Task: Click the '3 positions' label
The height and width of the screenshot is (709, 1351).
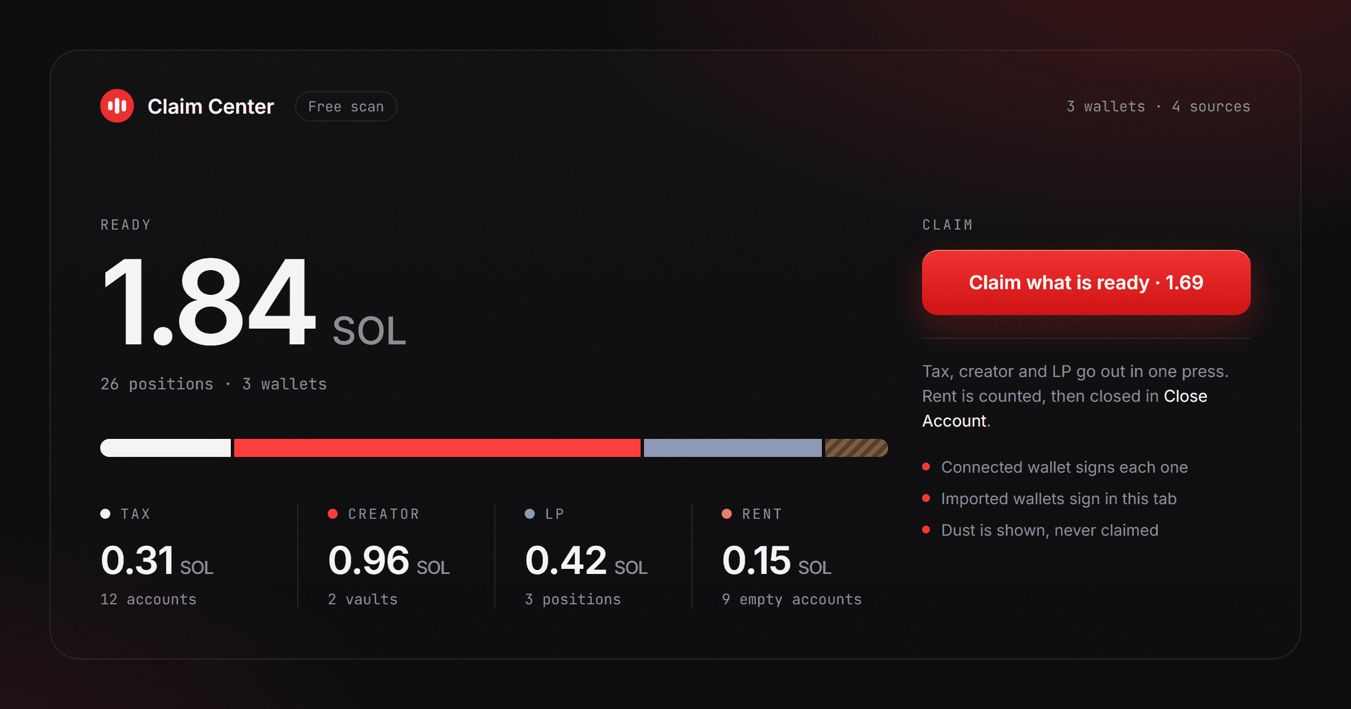Action: [x=573, y=599]
